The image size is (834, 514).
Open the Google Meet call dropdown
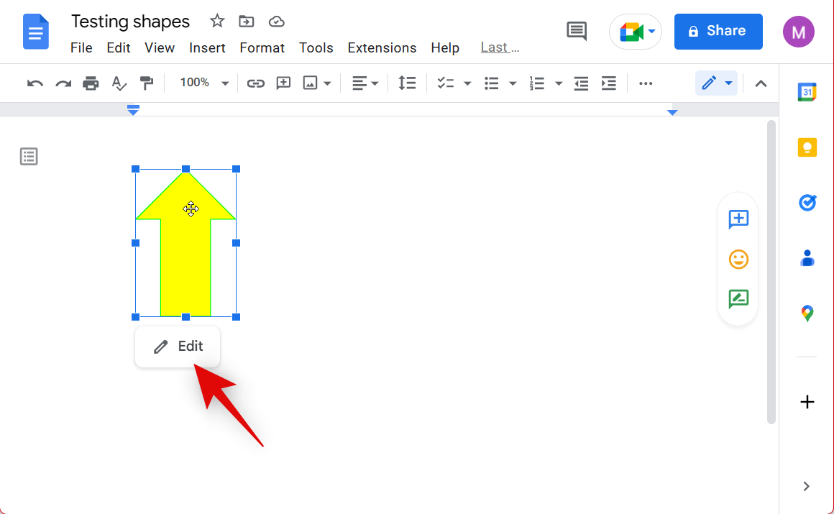click(x=636, y=32)
